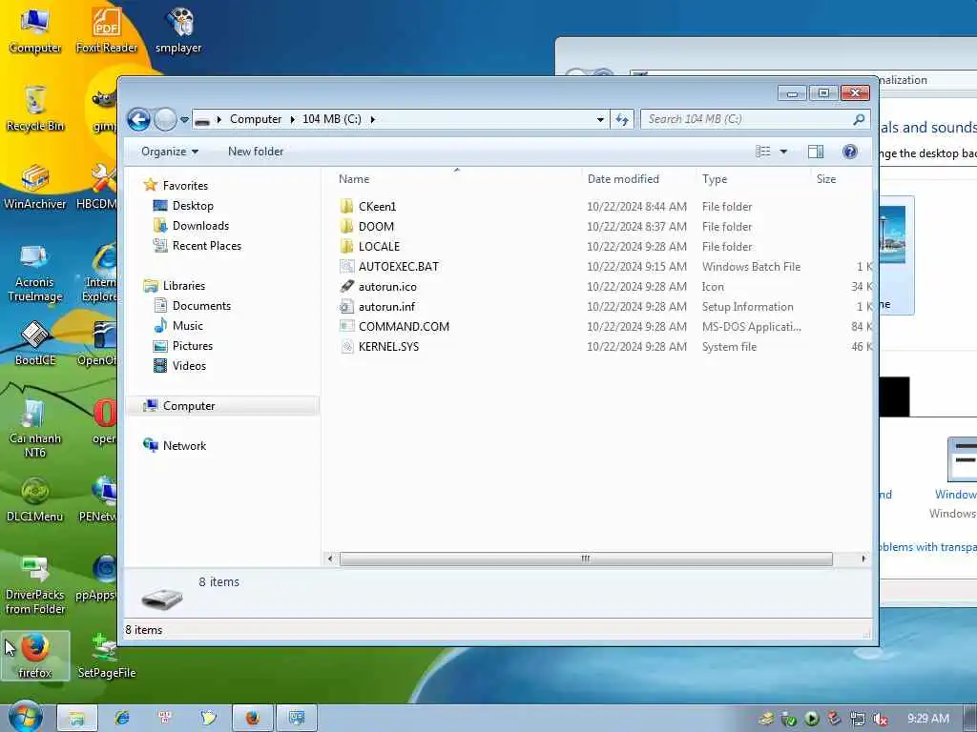Click the Firefox taskbar button
Screen dimensions: 977x732
click(252, 719)
